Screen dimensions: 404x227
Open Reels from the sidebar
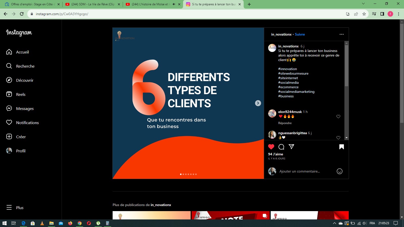[21, 94]
